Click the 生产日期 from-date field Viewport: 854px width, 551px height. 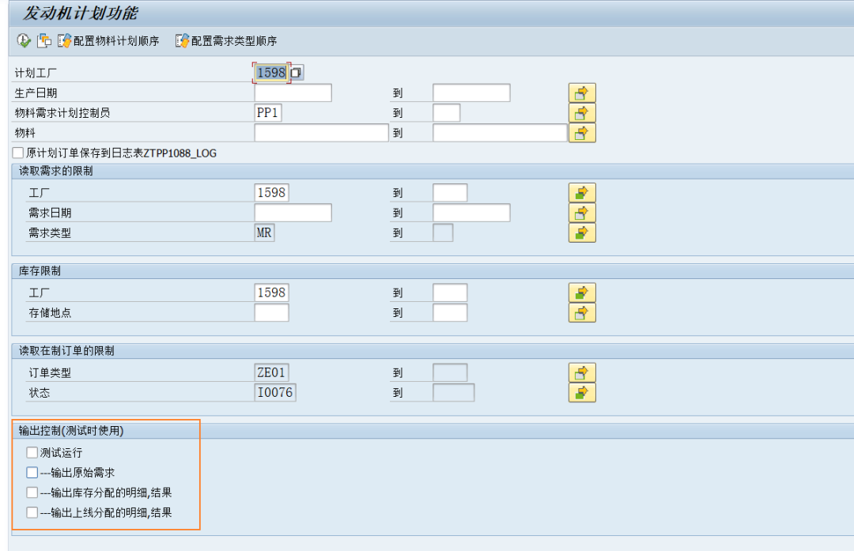point(293,93)
